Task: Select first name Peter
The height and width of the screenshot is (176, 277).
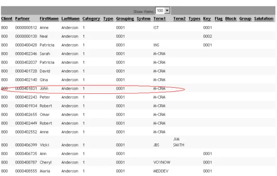Action: (45, 97)
